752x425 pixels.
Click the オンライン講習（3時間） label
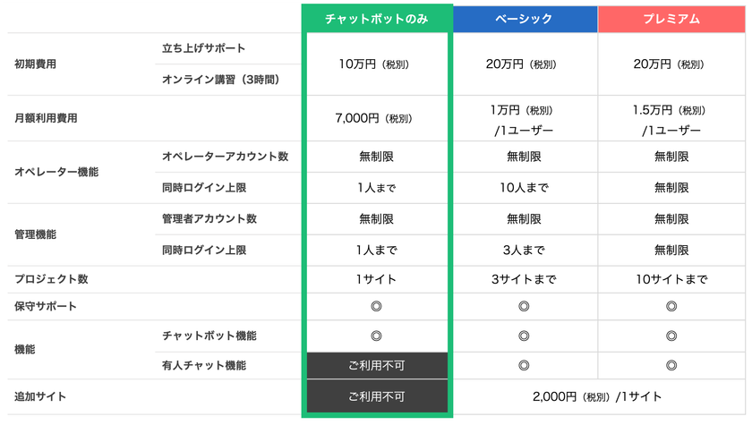(220, 80)
